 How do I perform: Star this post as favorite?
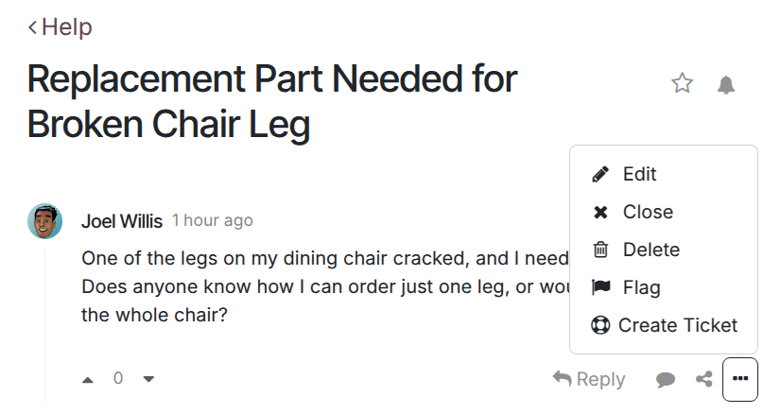(682, 84)
